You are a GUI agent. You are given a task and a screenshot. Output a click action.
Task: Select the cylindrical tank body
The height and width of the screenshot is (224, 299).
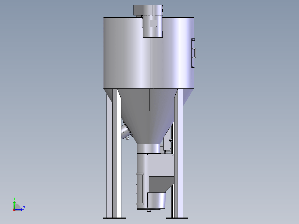149,53
